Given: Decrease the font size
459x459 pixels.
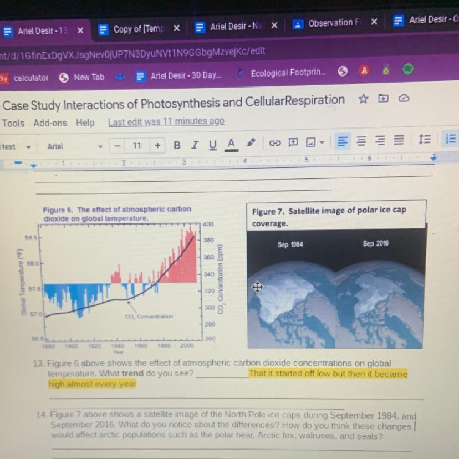Looking at the screenshot, I should (x=118, y=145).
